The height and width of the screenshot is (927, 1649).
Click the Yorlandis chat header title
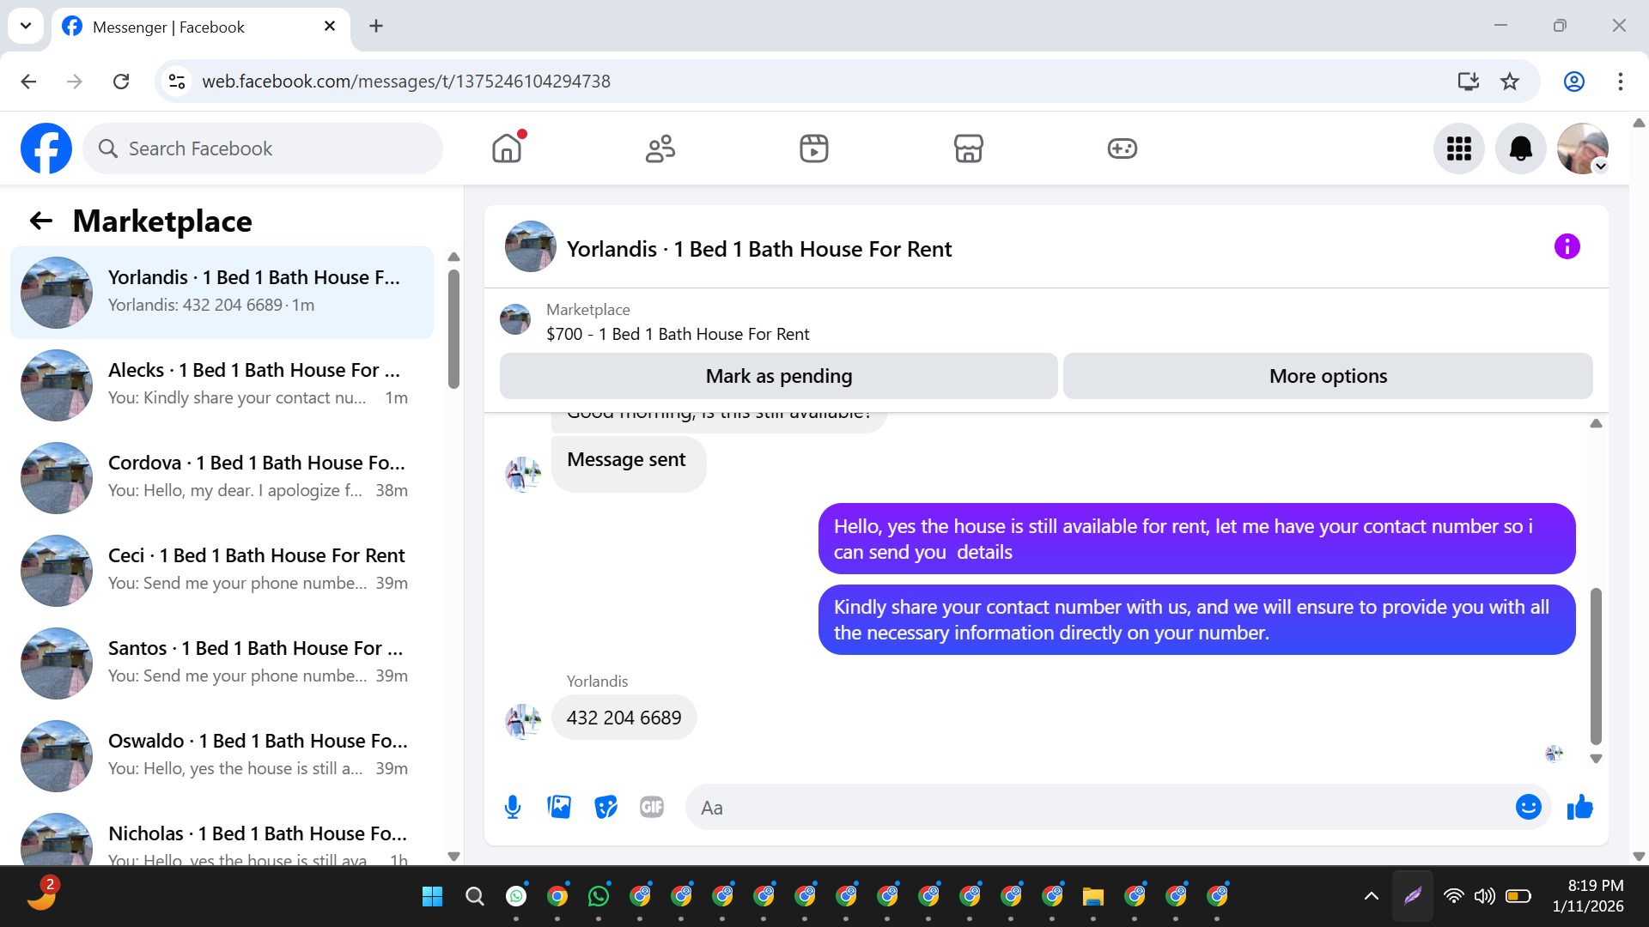pyautogui.click(x=759, y=249)
